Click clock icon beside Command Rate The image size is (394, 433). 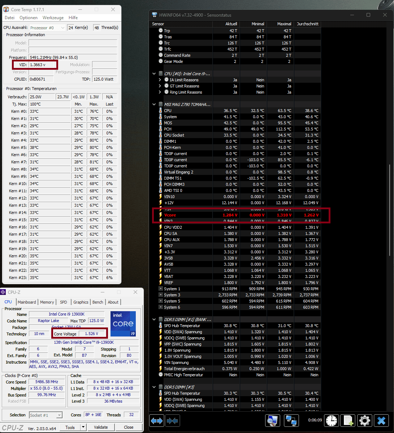coord(161,55)
